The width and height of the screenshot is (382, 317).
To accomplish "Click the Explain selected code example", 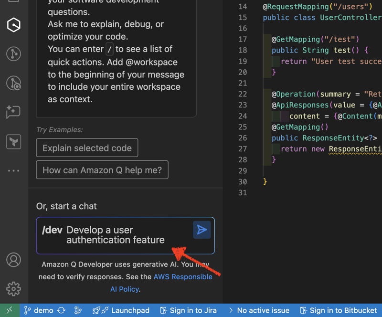I will coord(87,148).
